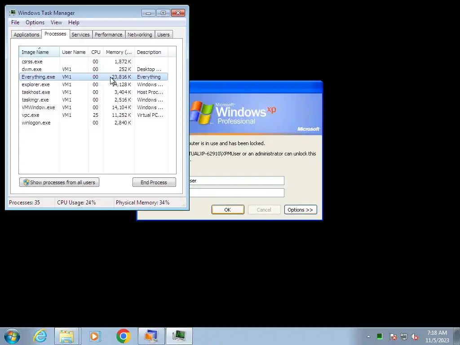Minimize the Windows Task Manager window
Screen dimensions: 460x345
[148, 13]
